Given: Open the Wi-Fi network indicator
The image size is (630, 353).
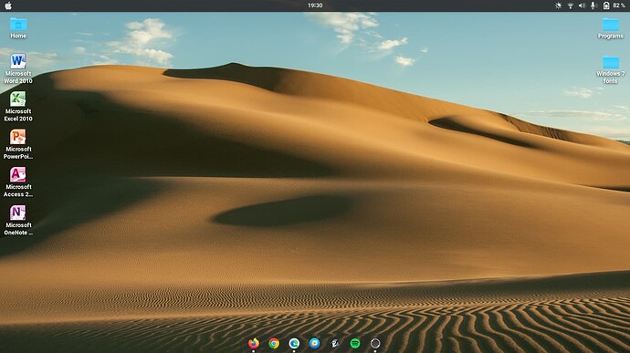Looking at the screenshot, I should (570, 5).
